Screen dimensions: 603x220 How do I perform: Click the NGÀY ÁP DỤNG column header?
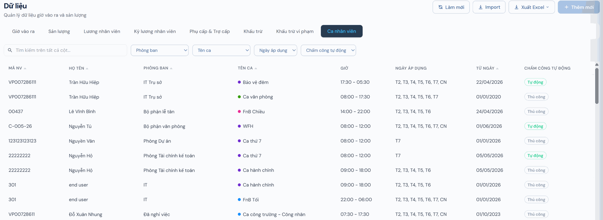click(x=411, y=68)
